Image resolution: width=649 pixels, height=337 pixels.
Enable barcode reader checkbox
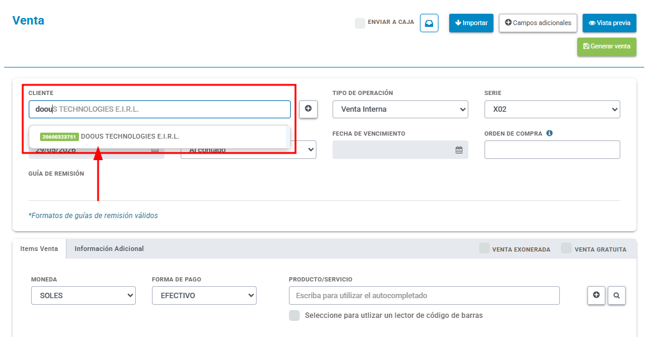pos(294,315)
